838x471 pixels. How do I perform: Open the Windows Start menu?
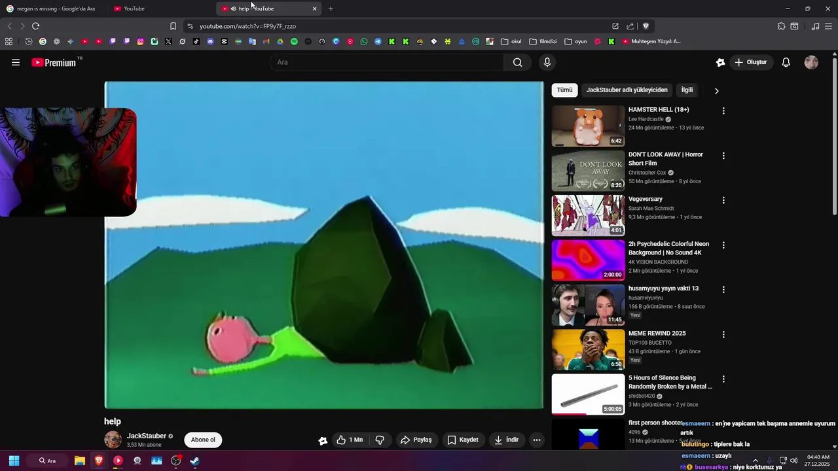pyautogui.click(x=14, y=461)
